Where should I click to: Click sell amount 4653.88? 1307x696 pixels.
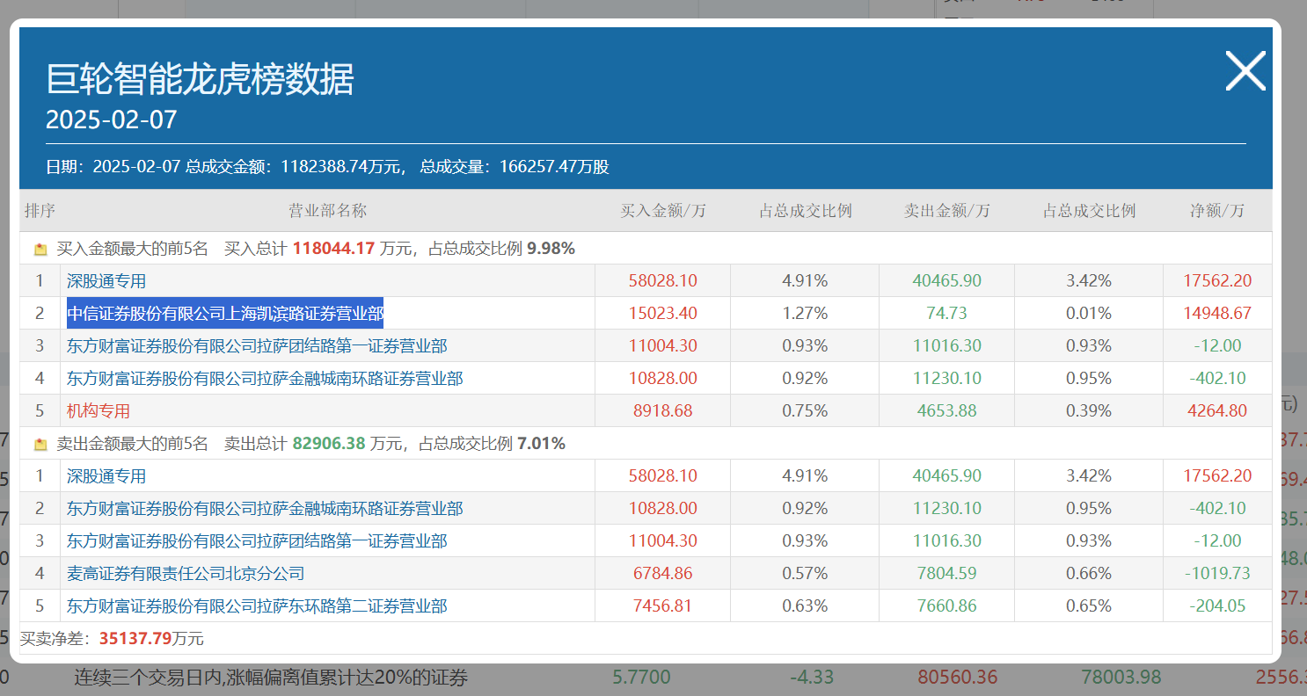[x=946, y=411]
